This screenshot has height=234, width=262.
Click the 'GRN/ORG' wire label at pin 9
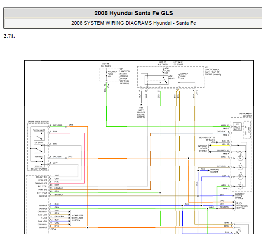(58, 125)
